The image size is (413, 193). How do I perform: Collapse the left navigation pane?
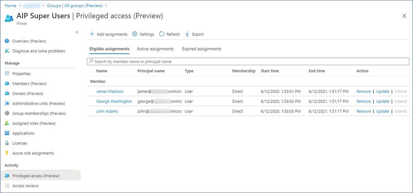[x=77, y=32]
